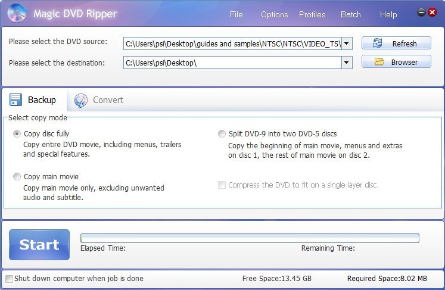Viewport: 445px width, 290px height.
Task: Click the job progress bar
Action: tap(250, 238)
